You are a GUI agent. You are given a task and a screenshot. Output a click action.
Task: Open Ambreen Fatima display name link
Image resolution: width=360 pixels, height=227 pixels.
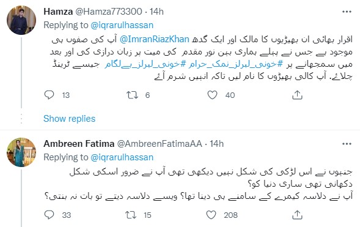click(79, 144)
